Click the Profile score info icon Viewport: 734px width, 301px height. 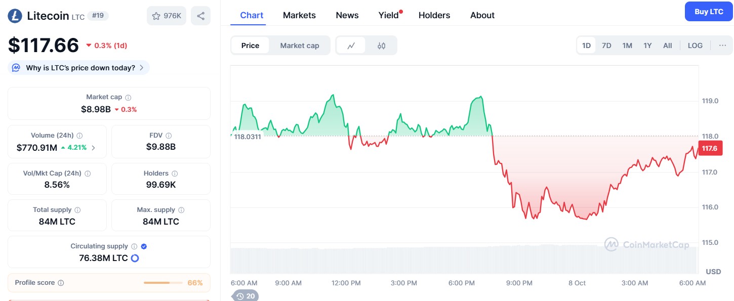[x=61, y=283]
